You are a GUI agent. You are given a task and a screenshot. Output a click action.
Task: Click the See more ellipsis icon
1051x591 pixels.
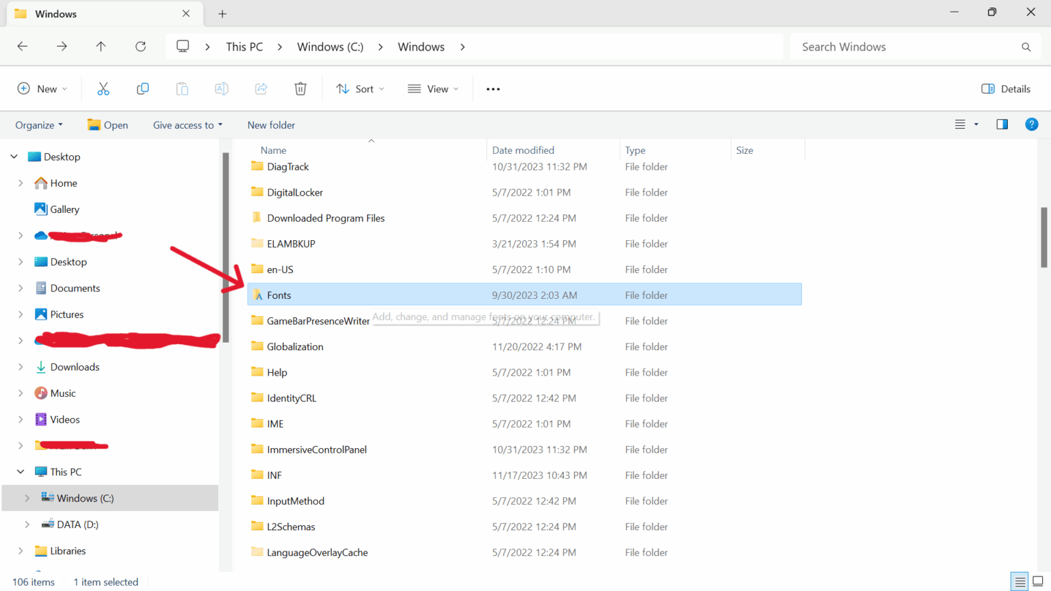[493, 88]
